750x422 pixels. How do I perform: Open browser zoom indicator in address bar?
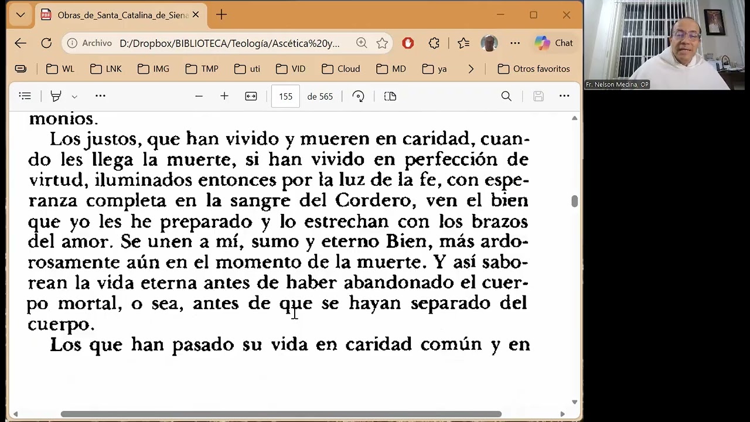362,43
